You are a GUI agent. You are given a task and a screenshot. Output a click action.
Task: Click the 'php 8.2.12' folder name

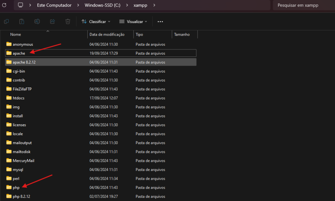(21, 196)
